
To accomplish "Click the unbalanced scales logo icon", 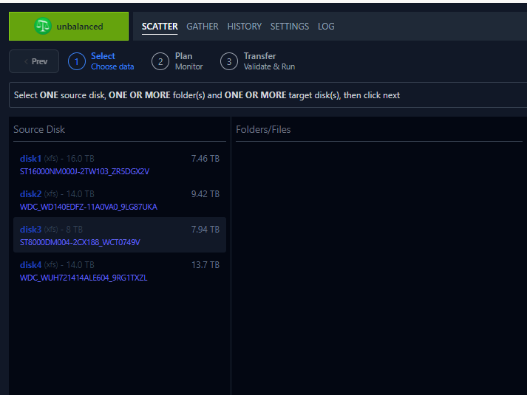I will (43, 26).
